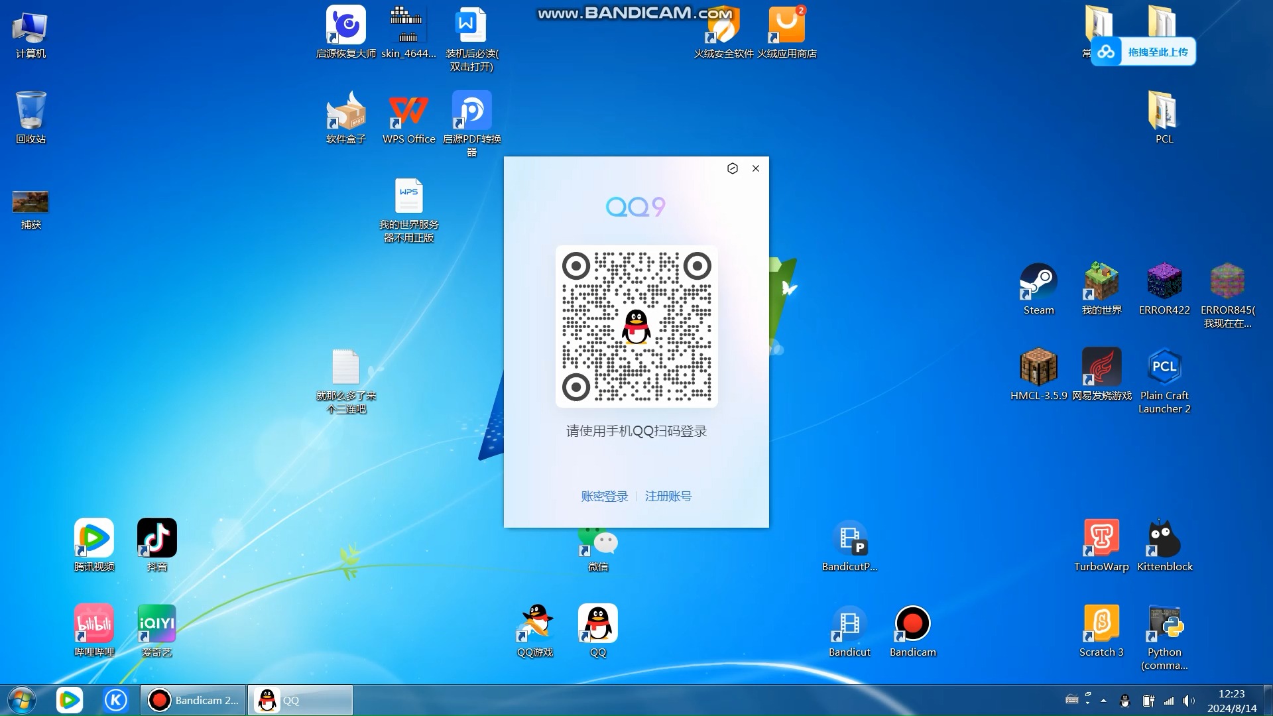Open 启源恢复大师 desktop shortcut
This screenshot has width=1273, height=716.
pos(345,32)
